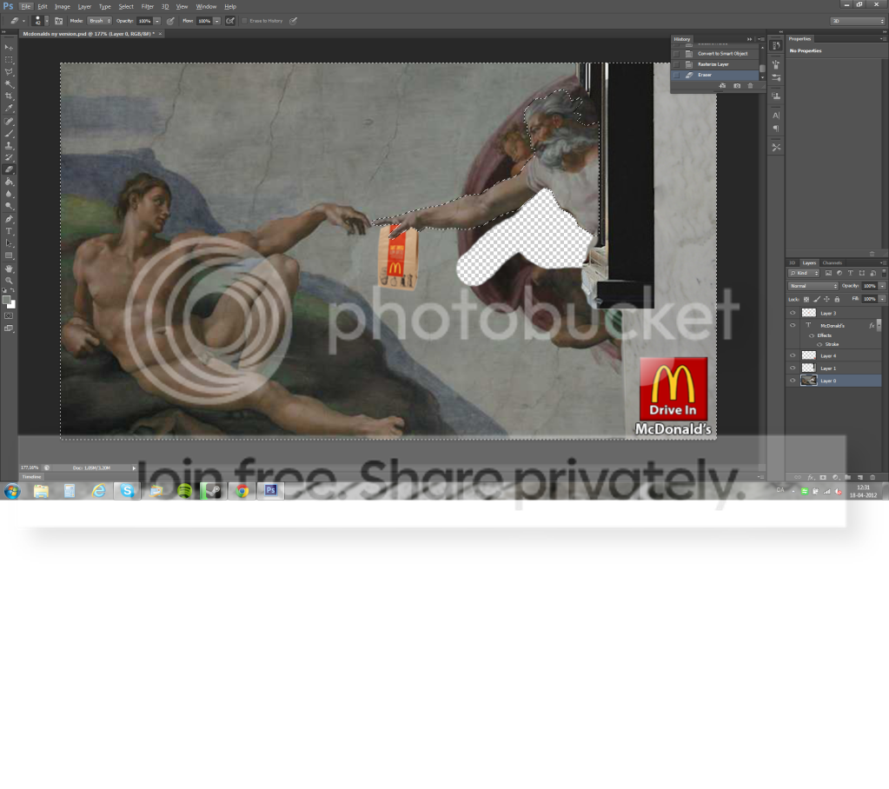Open the layer blend mode Normal dropdown
The image size is (889, 789).
[813, 286]
